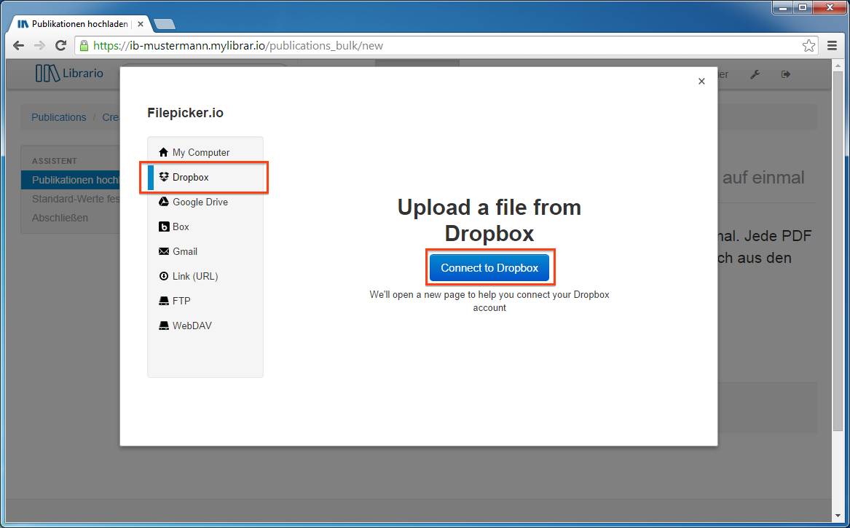
Task: Reload the page with the refresh icon
Action: 60,46
